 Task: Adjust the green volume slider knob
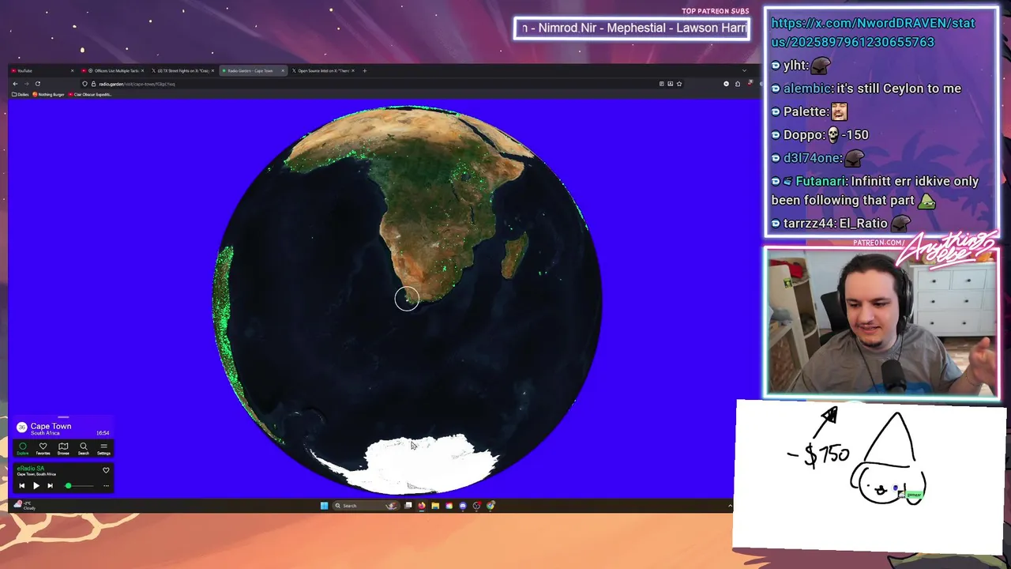69,486
